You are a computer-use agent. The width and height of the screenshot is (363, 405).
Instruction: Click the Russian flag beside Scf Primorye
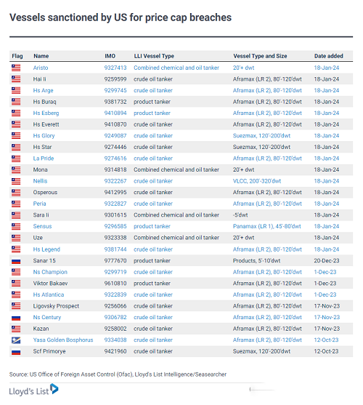click(x=16, y=351)
